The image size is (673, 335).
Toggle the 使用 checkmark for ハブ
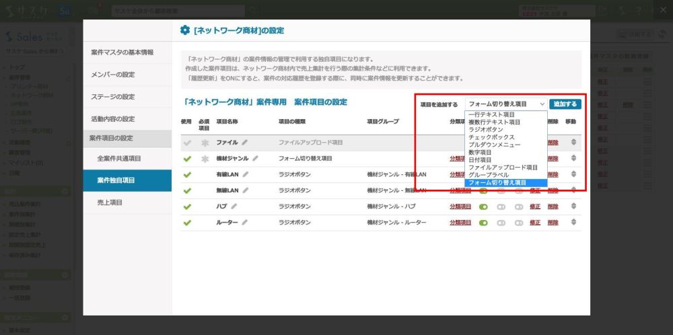tap(186, 207)
